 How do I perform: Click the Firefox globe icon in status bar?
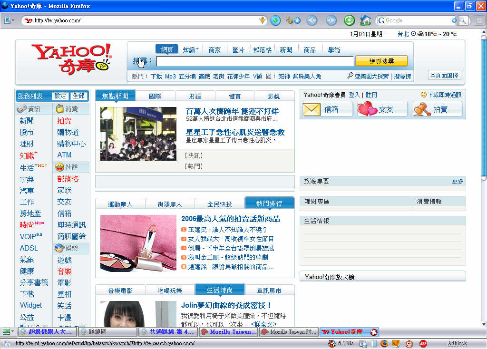384,343
